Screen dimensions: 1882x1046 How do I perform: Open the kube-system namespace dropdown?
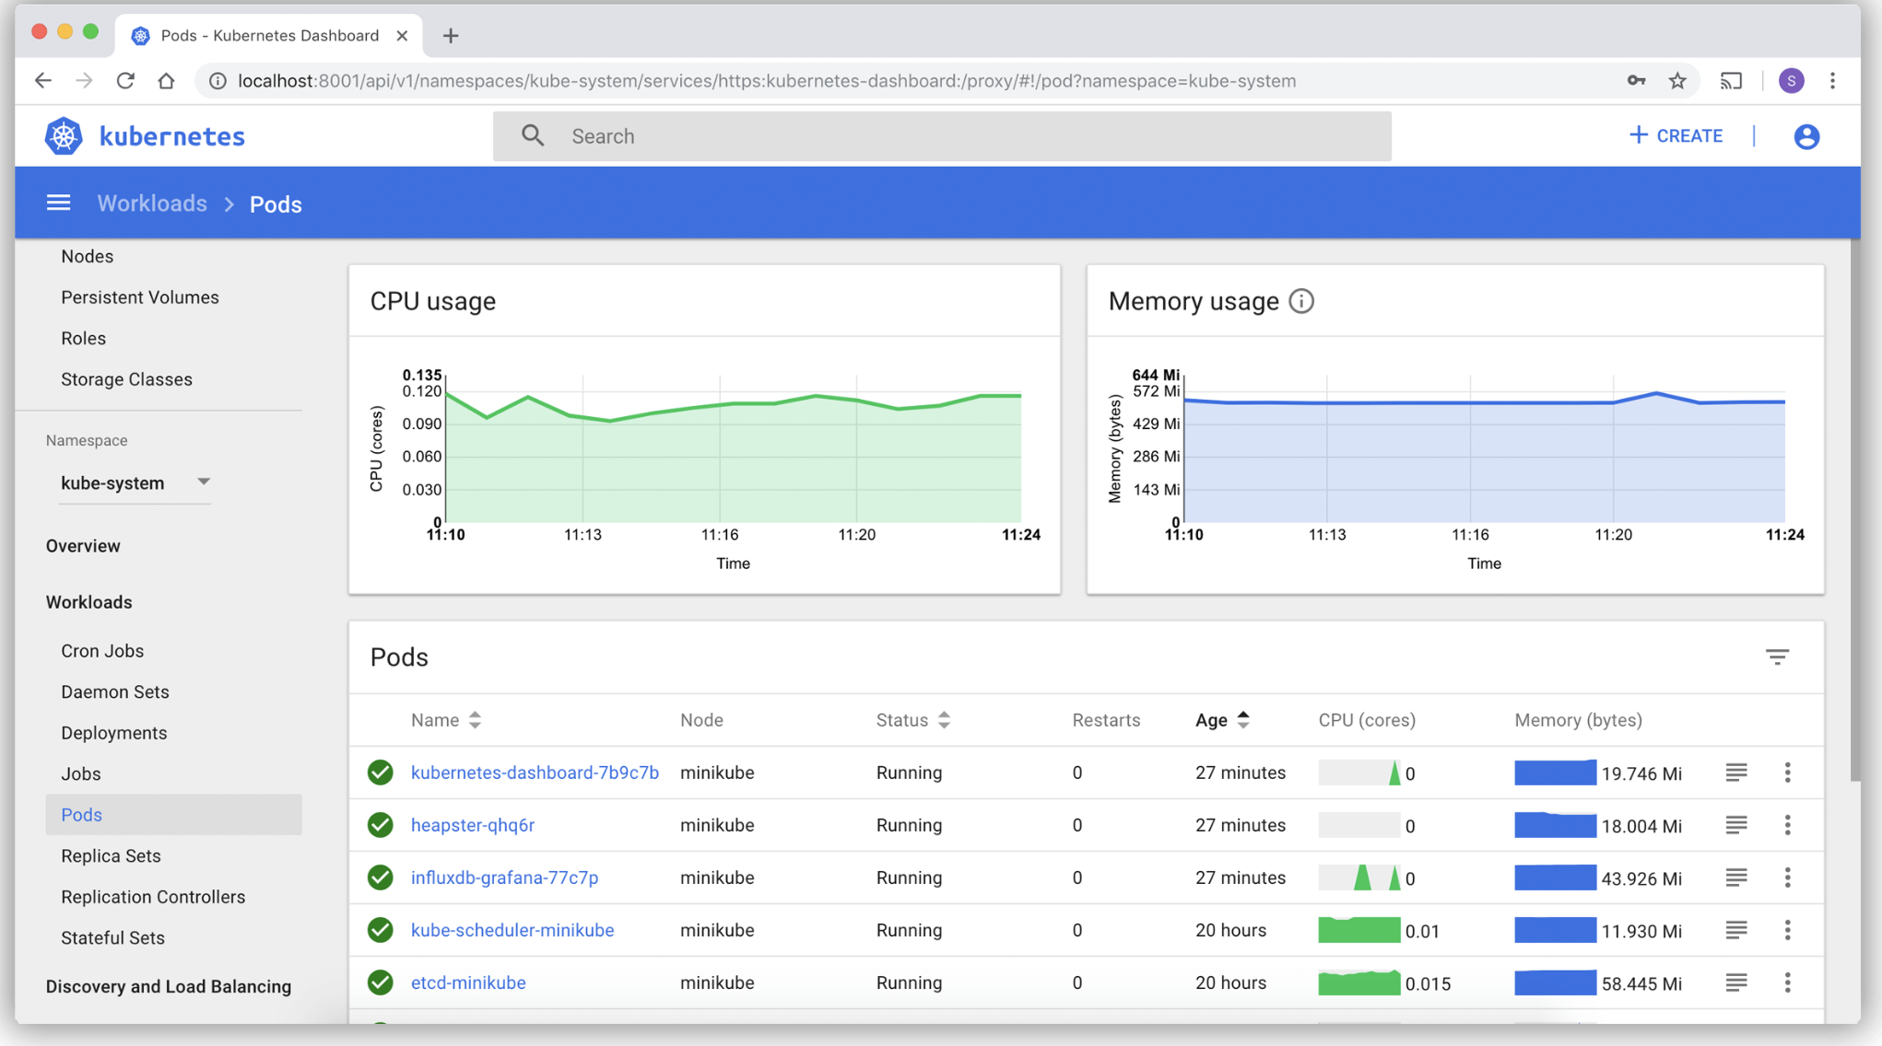coord(135,482)
